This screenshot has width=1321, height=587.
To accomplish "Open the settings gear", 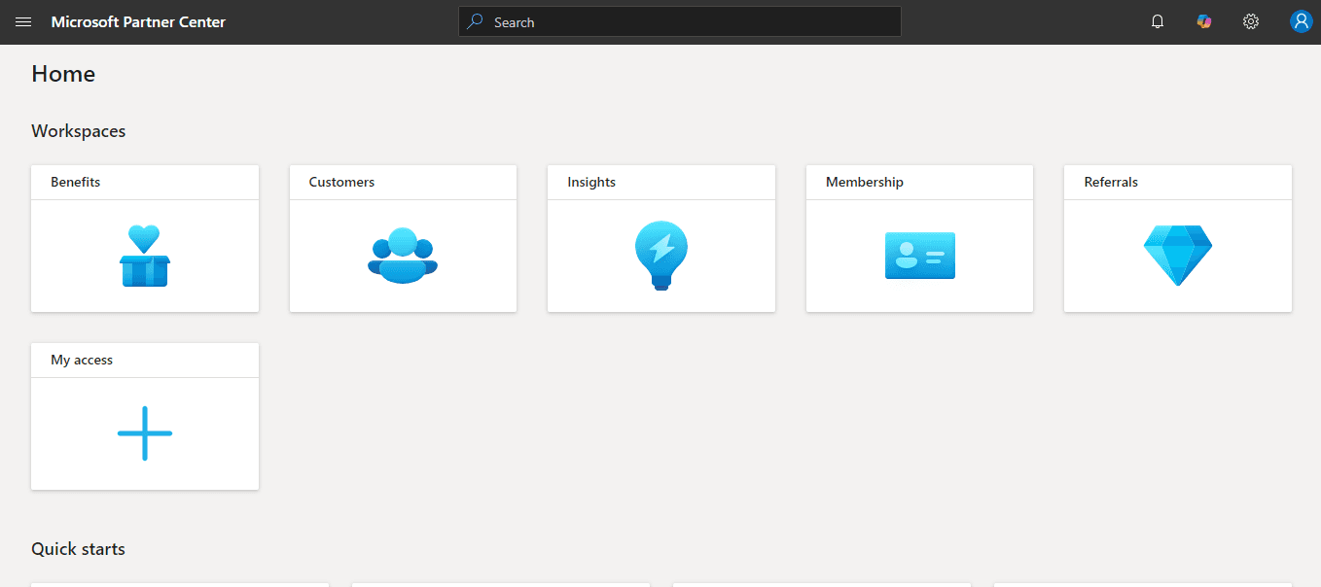I will (x=1251, y=21).
